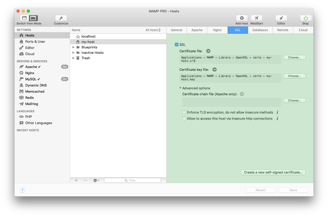Open the All hosts filter dropdown
Viewport: 328px width, 217px height.
click(x=153, y=30)
